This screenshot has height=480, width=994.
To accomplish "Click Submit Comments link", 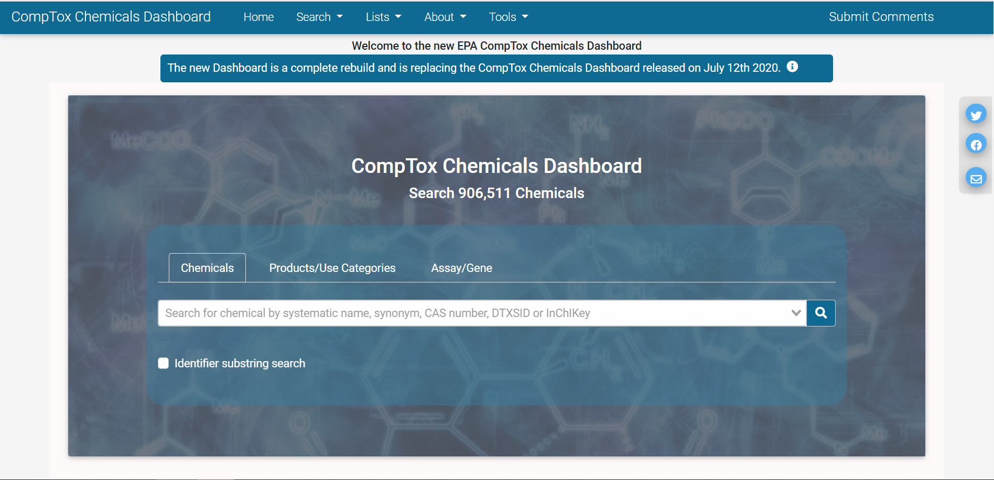I will tap(881, 17).
